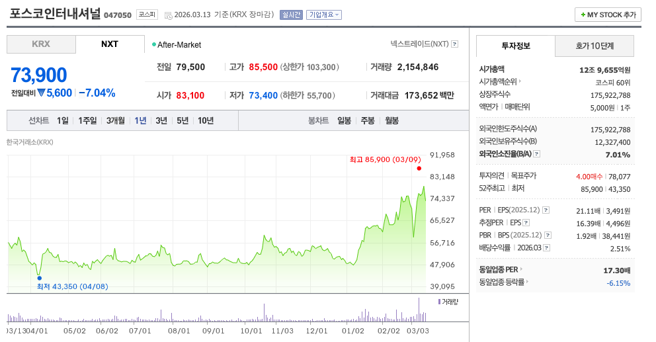Click the green After-Market status dot
This screenshot has height=342, width=656.
point(154,44)
